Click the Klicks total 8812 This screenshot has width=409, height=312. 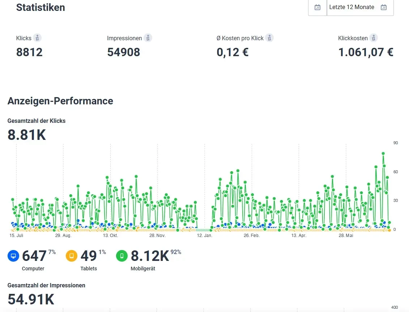tap(29, 52)
